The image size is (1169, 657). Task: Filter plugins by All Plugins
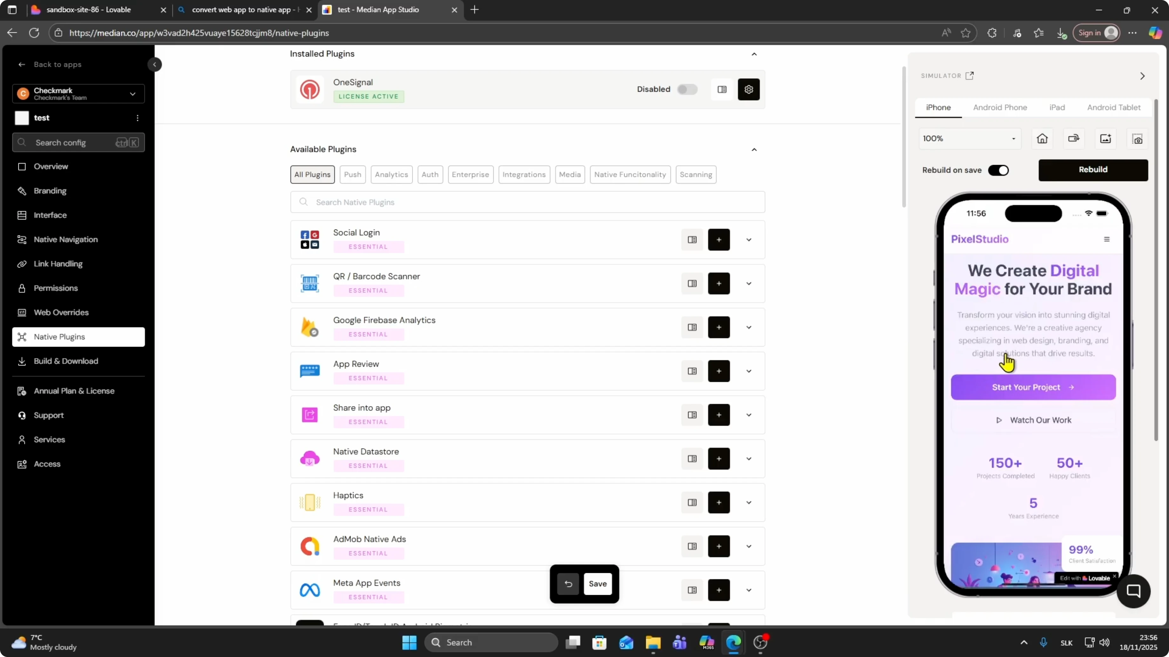(312, 175)
